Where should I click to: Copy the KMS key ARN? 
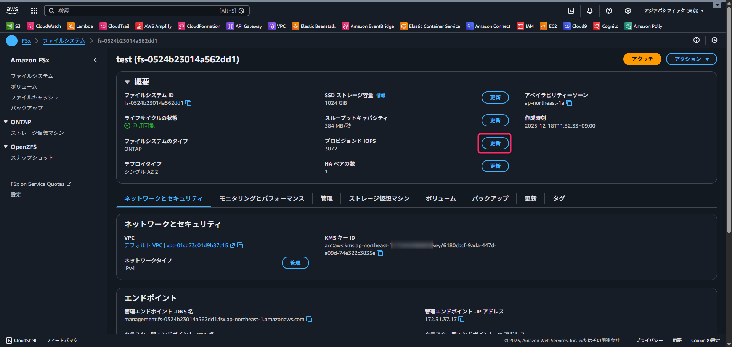coord(380,253)
